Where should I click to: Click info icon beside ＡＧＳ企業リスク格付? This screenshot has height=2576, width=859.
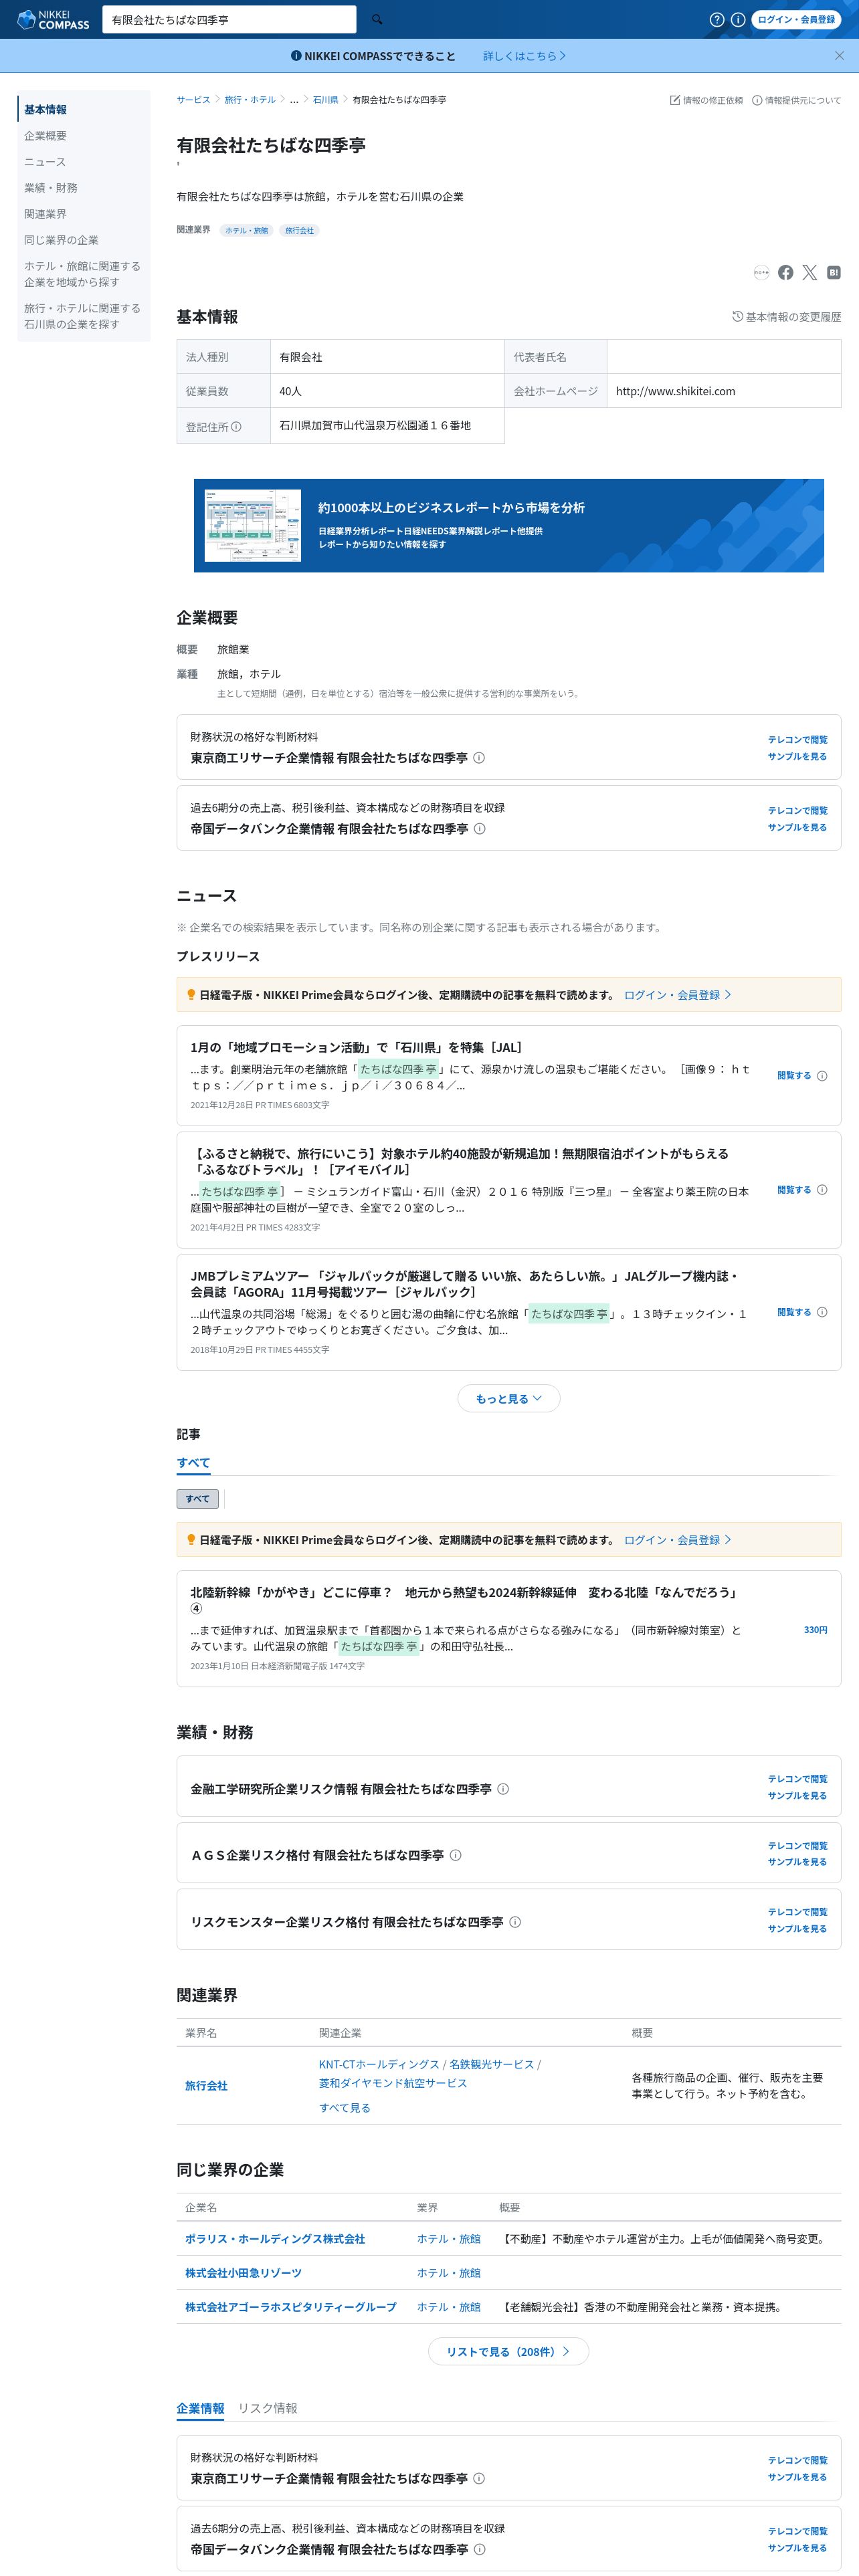[x=455, y=1855]
